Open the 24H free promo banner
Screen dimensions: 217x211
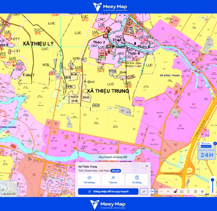point(207,151)
